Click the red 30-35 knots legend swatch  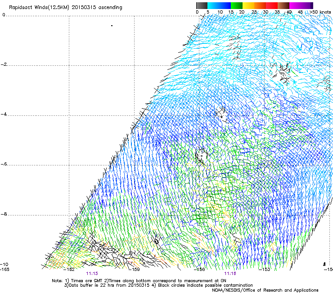272,5
